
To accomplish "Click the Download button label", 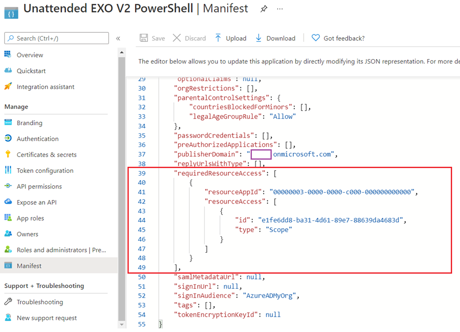I will (281, 38).
